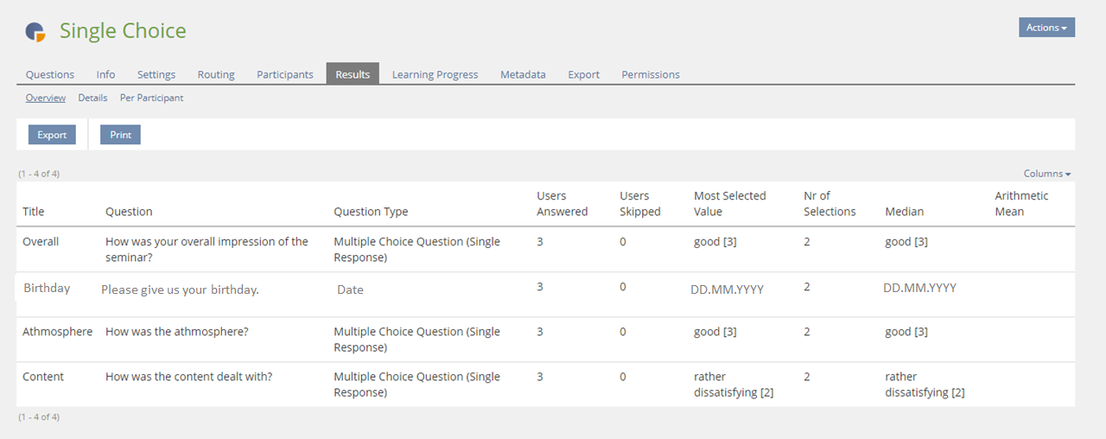Select the Routing tab
This screenshot has height=439, width=1106.
[216, 74]
